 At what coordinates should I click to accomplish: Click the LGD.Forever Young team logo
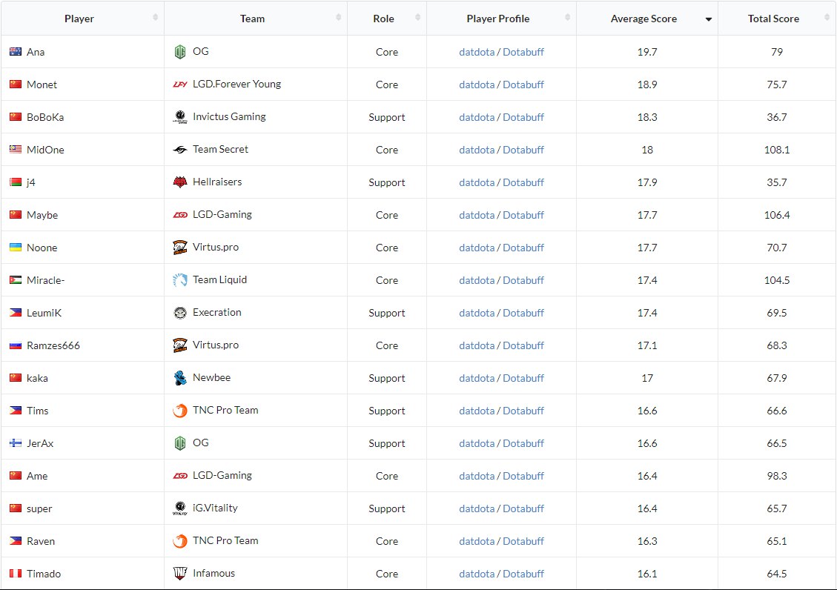coord(179,84)
